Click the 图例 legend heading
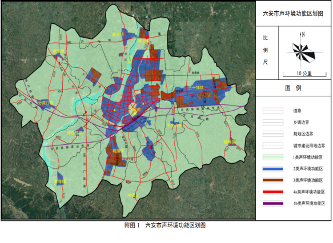The height and width of the screenshot is (243, 333). [293, 88]
